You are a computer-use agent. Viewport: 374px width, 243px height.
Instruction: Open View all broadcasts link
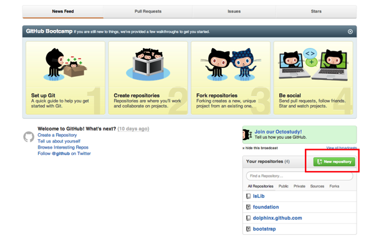(342, 148)
